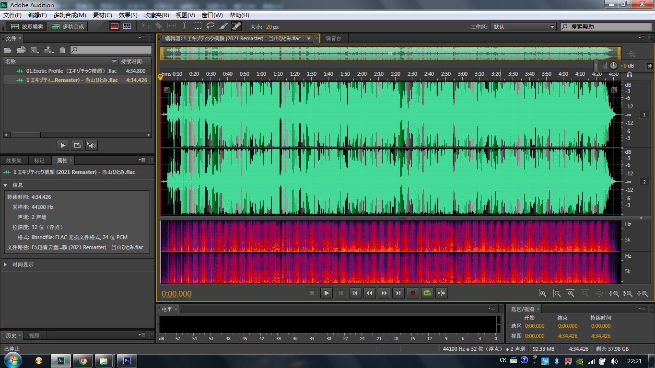Open the workspace (工作区) dropdown

coord(524,27)
